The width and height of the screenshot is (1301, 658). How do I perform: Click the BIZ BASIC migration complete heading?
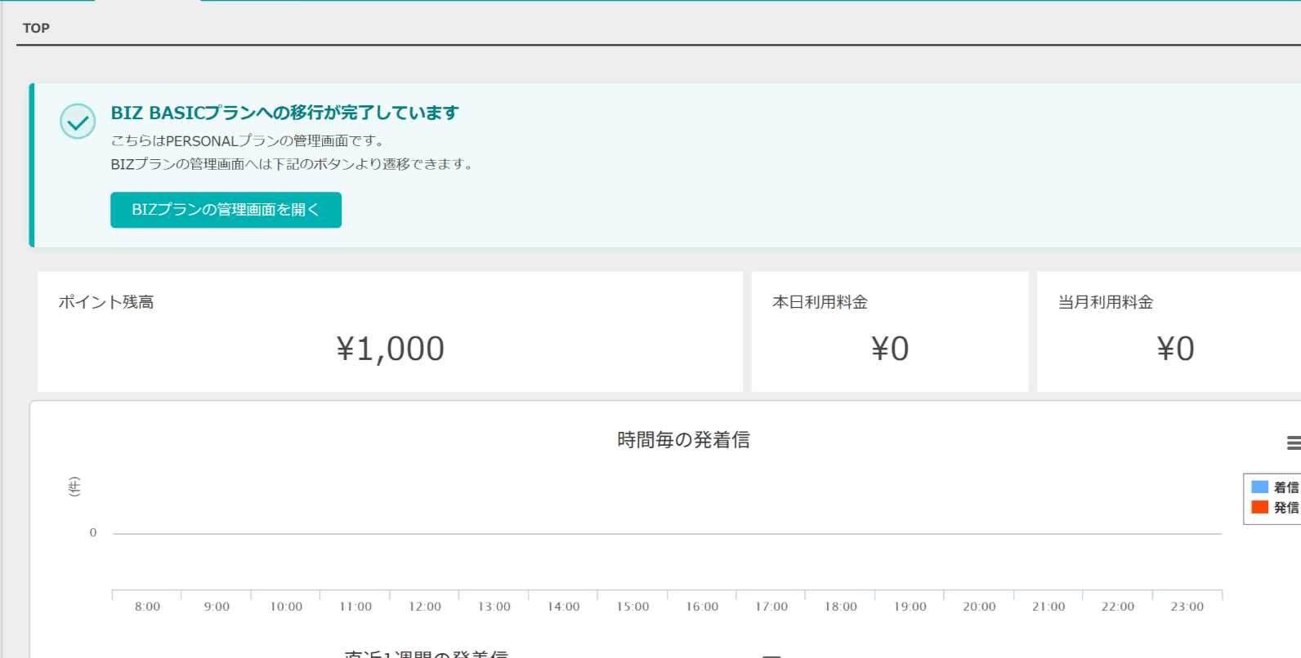tap(284, 113)
